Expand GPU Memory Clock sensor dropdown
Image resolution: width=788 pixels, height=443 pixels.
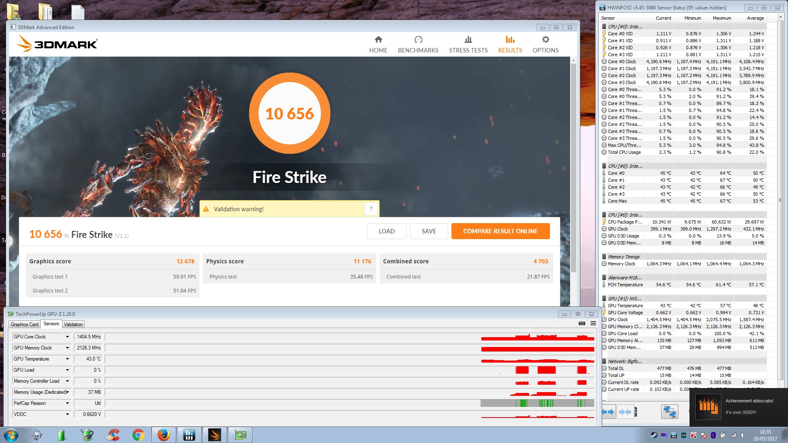click(x=67, y=348)
